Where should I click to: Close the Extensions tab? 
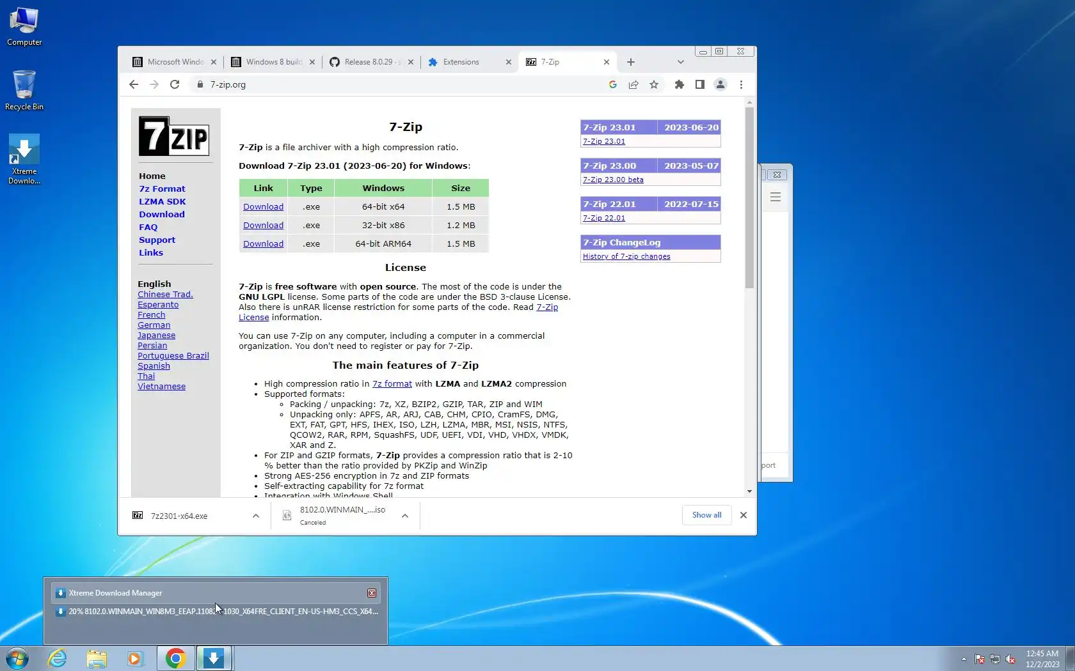(x=509, y=62)
